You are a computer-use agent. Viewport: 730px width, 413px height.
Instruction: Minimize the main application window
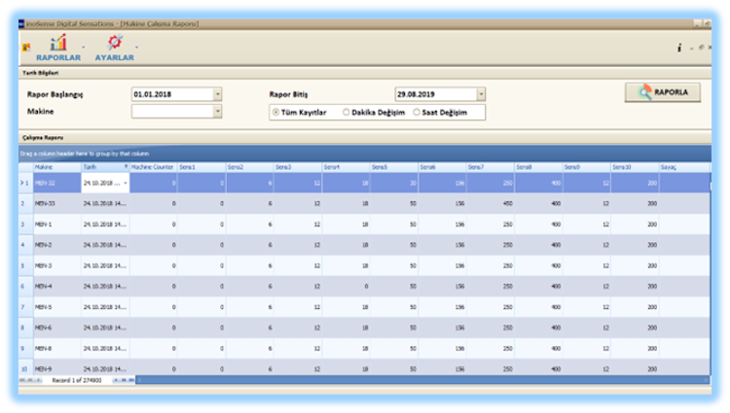tap(697, 23)
